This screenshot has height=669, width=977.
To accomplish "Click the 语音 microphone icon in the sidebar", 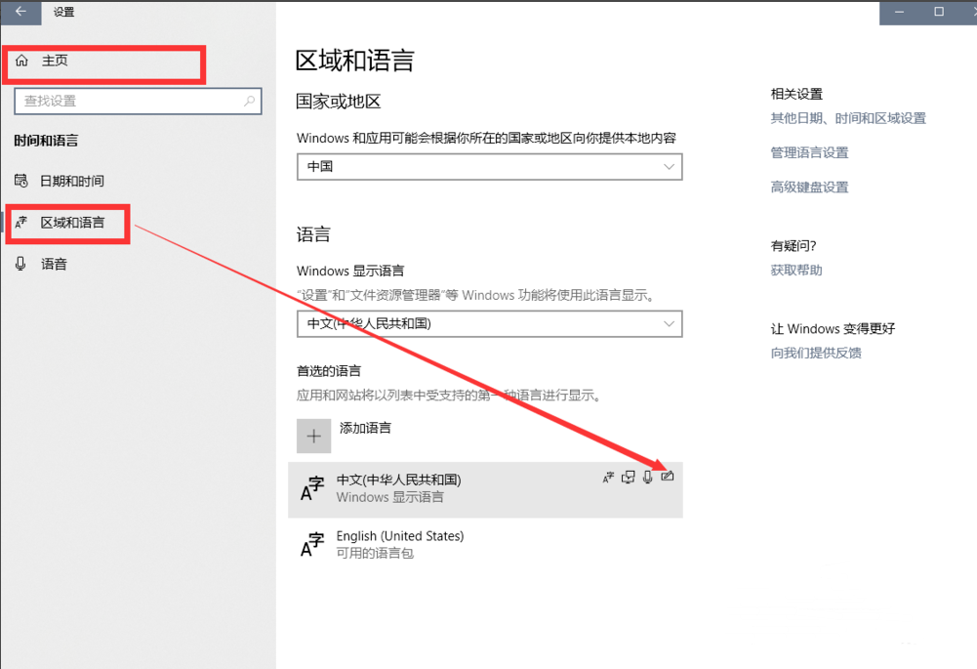I will pos(21,263).
